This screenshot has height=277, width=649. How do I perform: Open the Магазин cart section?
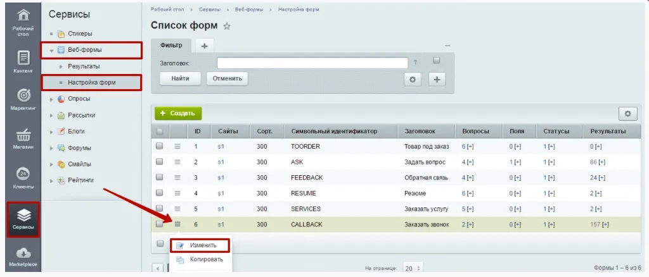point(23,138)
